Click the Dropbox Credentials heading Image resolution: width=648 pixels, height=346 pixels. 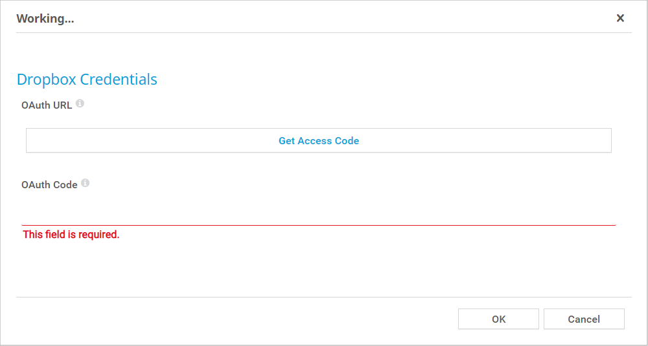click(87, 80)
